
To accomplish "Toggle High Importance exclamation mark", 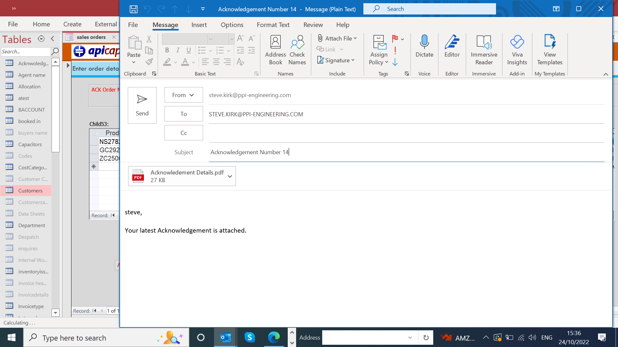I will coord(395,50).
